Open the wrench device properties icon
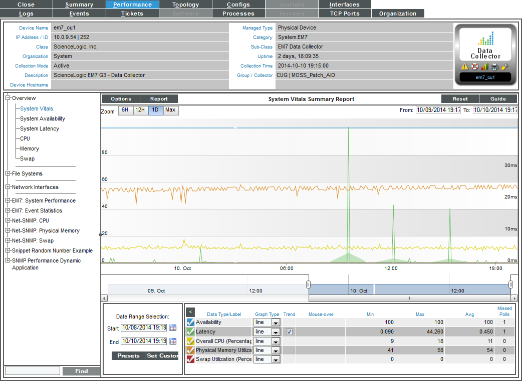 504,67
